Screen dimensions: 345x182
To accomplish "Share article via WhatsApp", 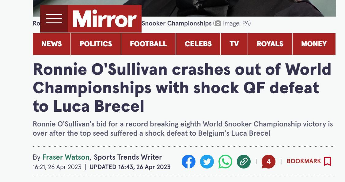I will tap(225, 161).
